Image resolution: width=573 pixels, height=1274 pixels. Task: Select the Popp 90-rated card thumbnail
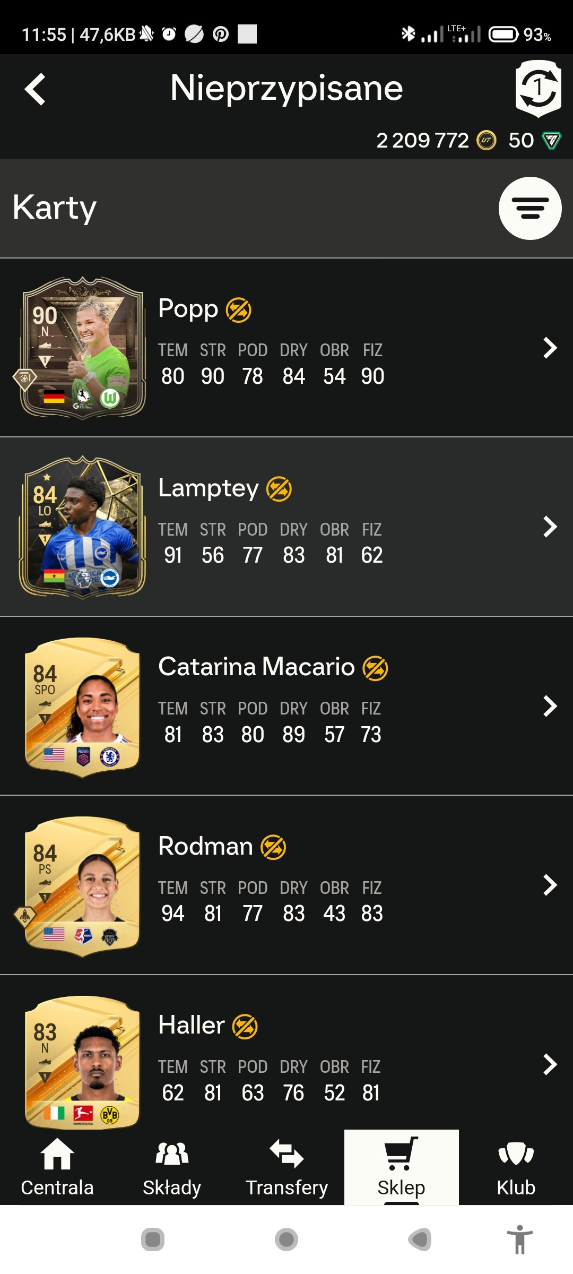82,348
